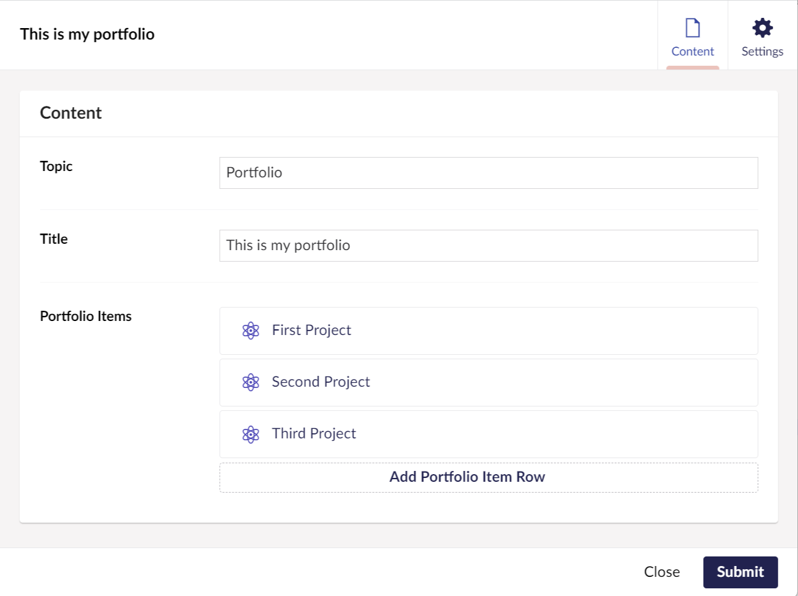Click the Content section heading
Screen dimensions: 798x596
click(x=71, y=113)
